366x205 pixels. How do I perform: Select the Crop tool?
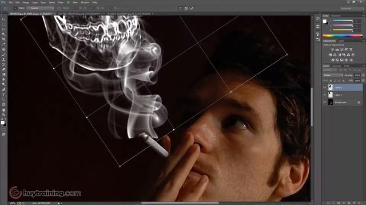point(3,39)
